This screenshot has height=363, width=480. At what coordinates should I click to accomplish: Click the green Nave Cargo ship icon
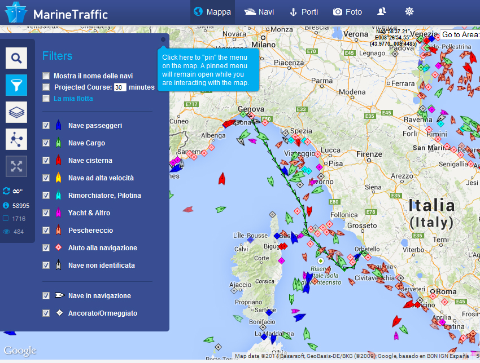59,143
